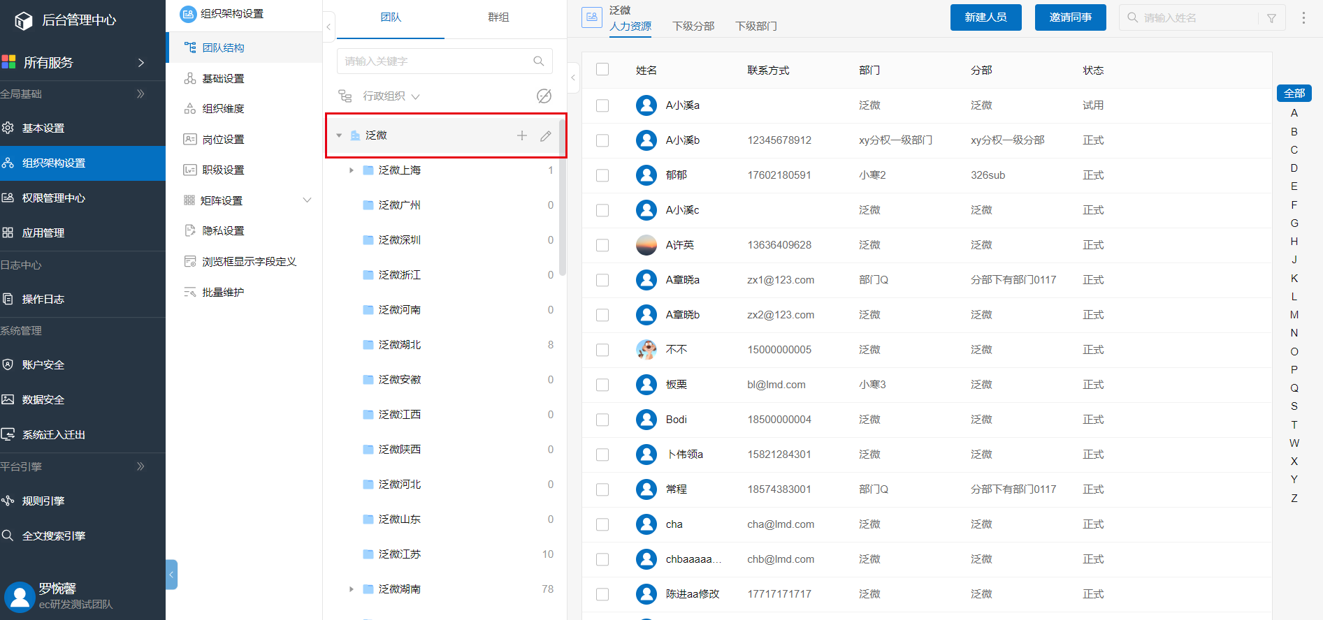This screenshot has width=1323, height=620.
Task: Open the vertical three-dot more menu
Action: point(1303,18)
